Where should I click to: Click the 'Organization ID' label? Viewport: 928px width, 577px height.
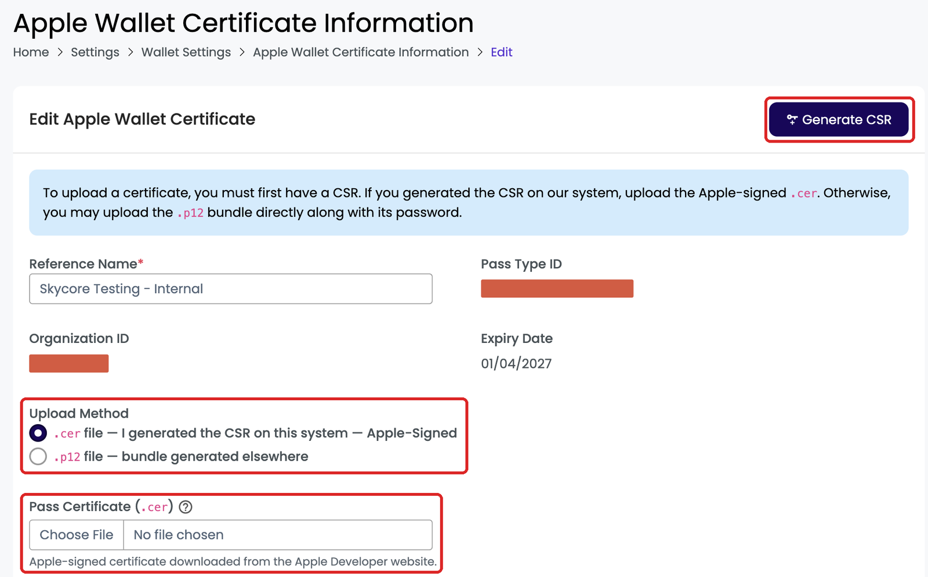coord(79,338)
